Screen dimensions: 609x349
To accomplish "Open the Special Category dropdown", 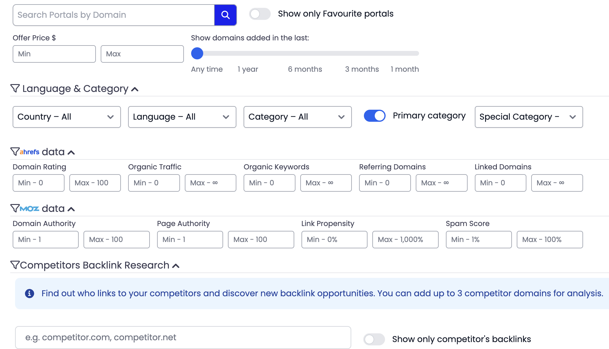I will pyautogui.click(x=529, y=117).
